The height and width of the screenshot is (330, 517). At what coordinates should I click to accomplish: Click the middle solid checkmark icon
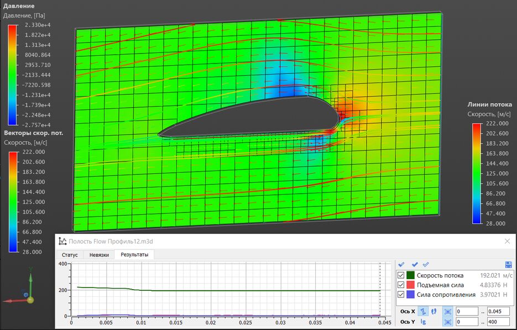coord(414,265)
